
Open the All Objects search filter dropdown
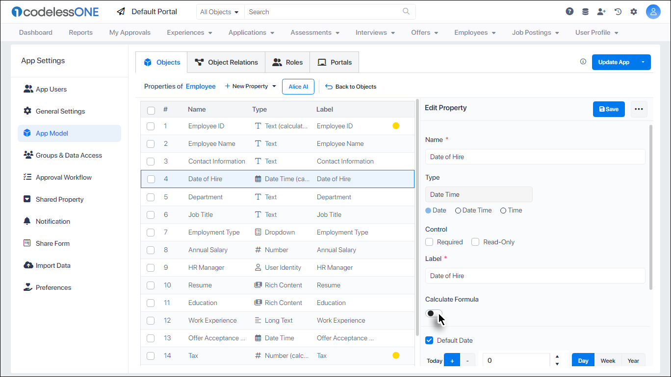point(220,12)
